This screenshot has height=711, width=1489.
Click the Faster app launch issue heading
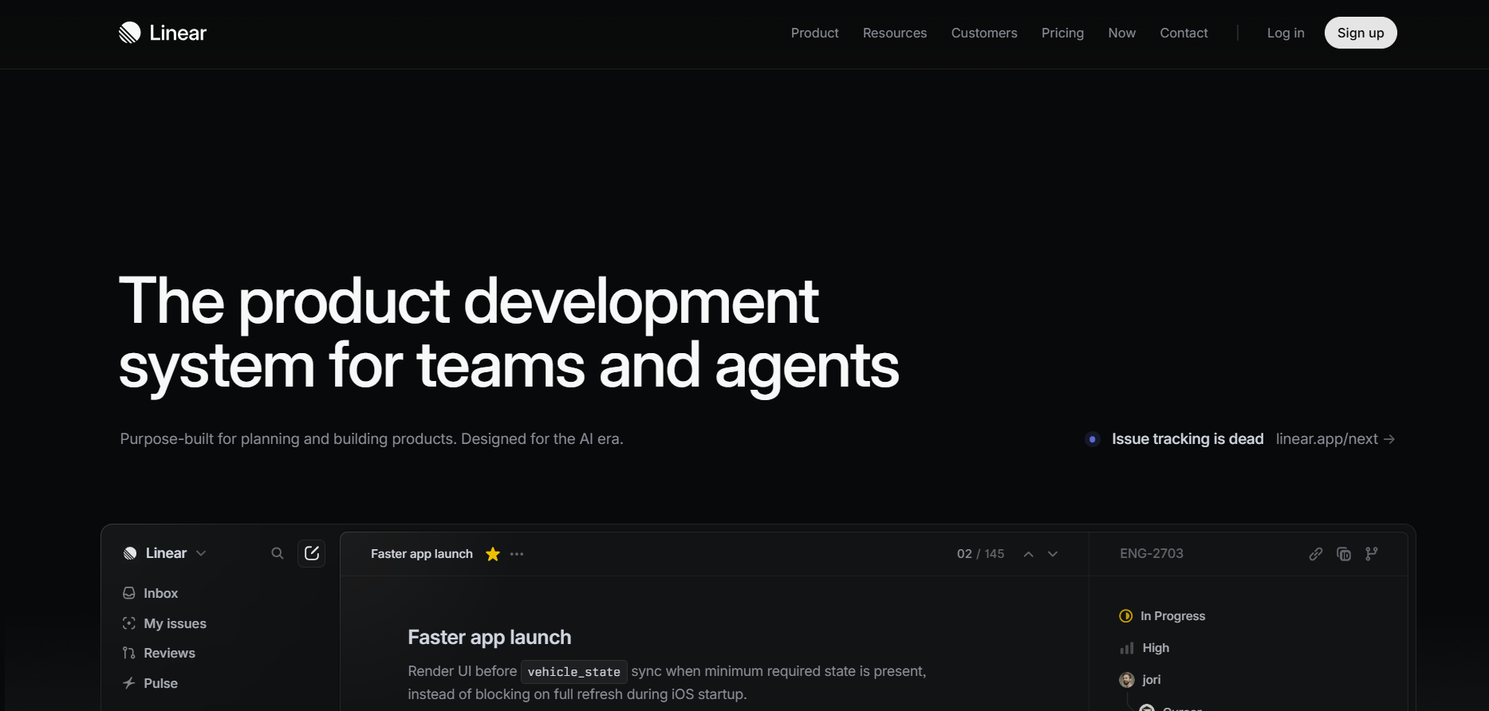[x=490, y=637]
